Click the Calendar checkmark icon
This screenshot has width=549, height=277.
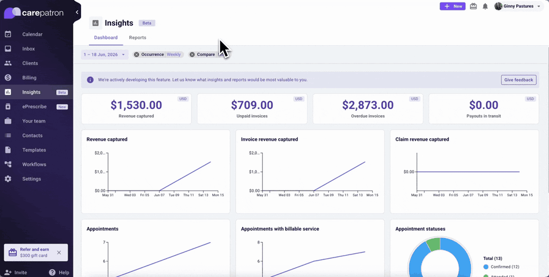point(8,34)
